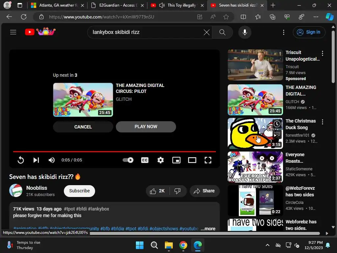Like the video
The height and width of the screenshot is (253, 337).
157,191
